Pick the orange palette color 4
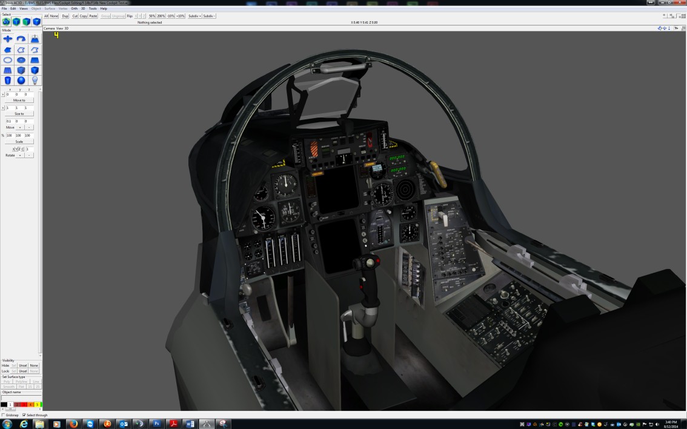The width and height of the screenshot is (687, 429). [30, 404]
